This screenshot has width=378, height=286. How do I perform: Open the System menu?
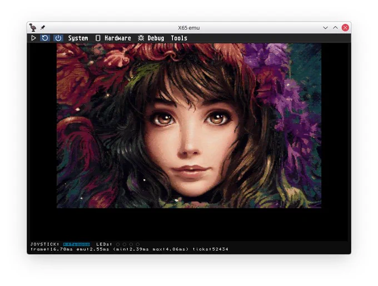(x=78, y=38)
